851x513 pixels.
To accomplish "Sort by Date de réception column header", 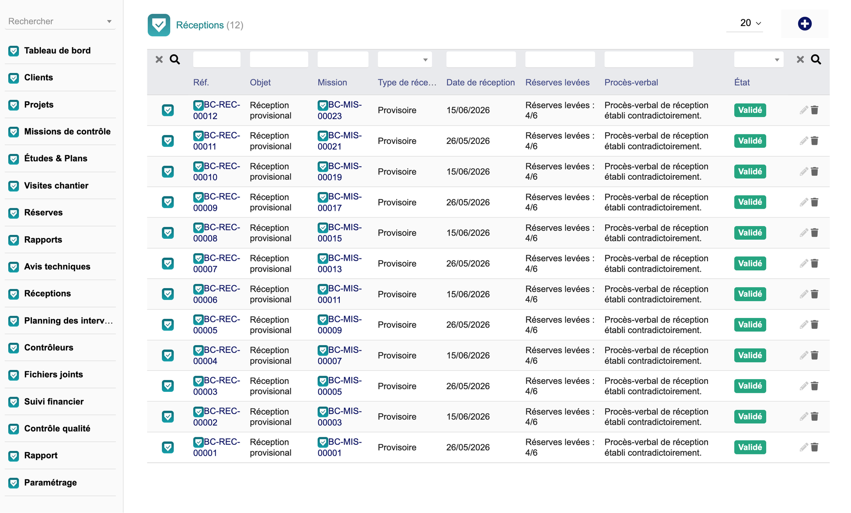I will tap(481, 82).
